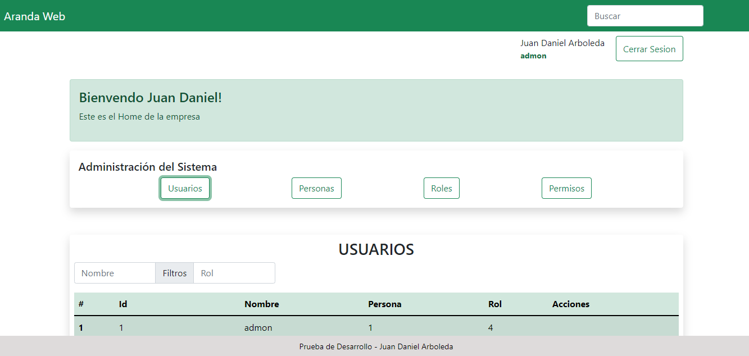Screen dimensions: 749x356
Task: Click the Aranda Web brand link
Action: (35, 16)
